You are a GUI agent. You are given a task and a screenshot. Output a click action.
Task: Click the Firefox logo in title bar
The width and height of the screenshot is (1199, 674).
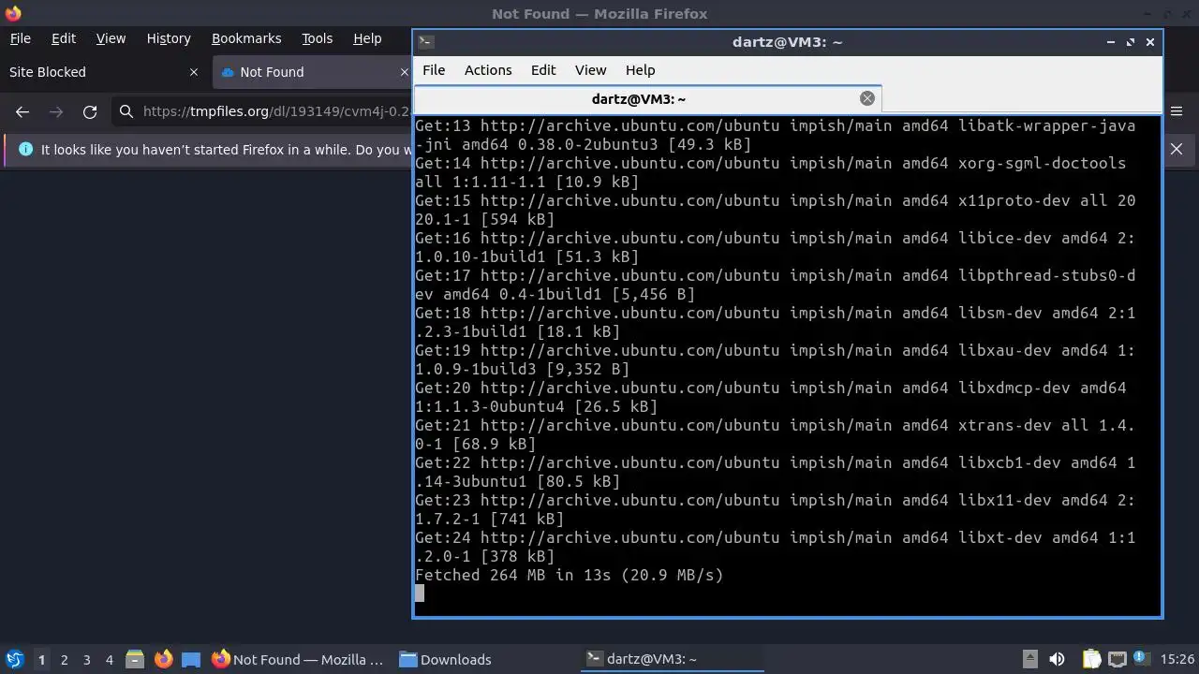point(13,13)
